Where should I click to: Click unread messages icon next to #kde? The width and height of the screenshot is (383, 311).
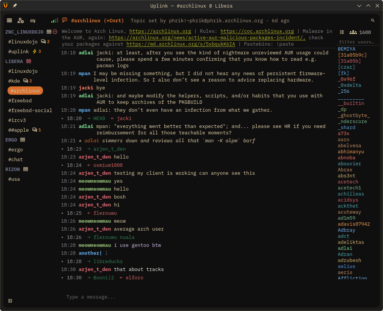[x=26, y=81]
